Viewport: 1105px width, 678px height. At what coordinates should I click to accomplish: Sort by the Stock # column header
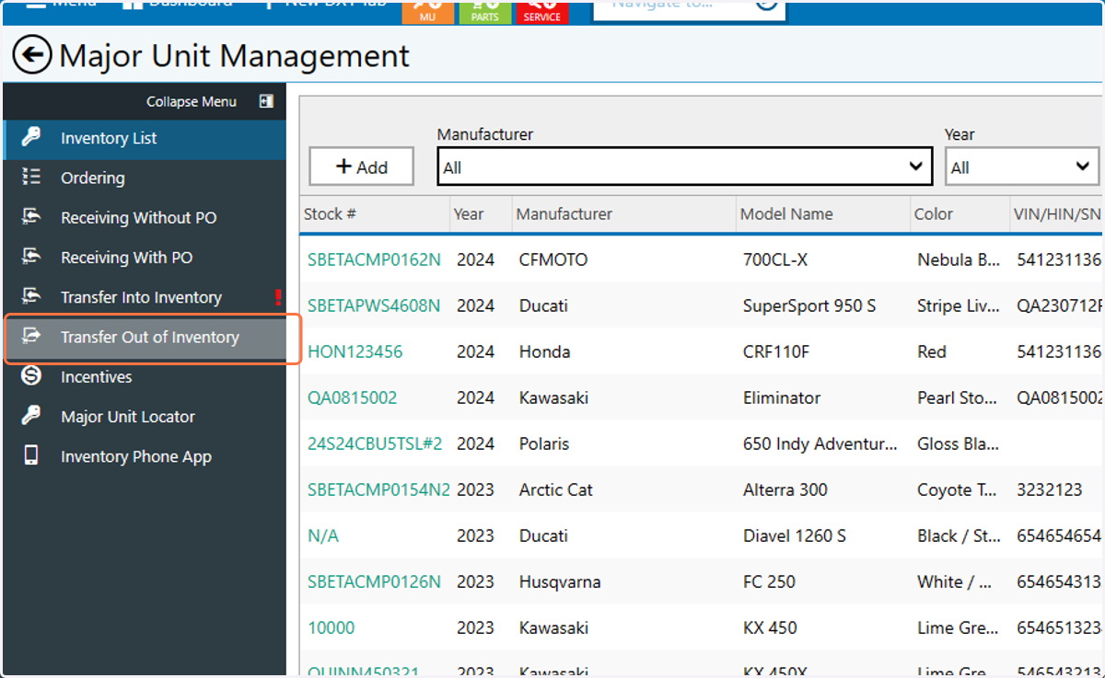click(330, 213)
